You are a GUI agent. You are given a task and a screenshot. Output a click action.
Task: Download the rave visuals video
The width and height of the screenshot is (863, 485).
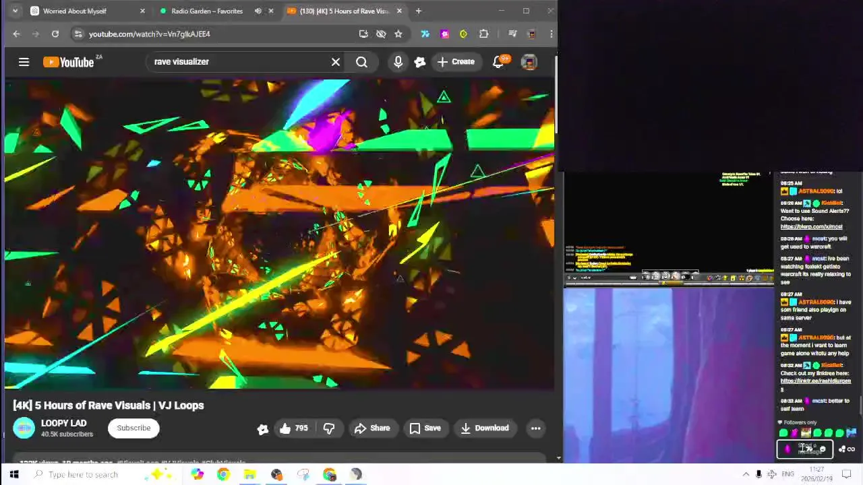[x=485, y=428]
